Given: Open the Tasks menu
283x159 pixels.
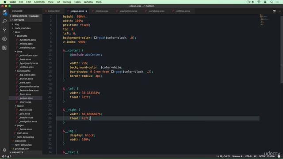Looking at the screenshot, I should pyautogui.click(x=77, y=2).
